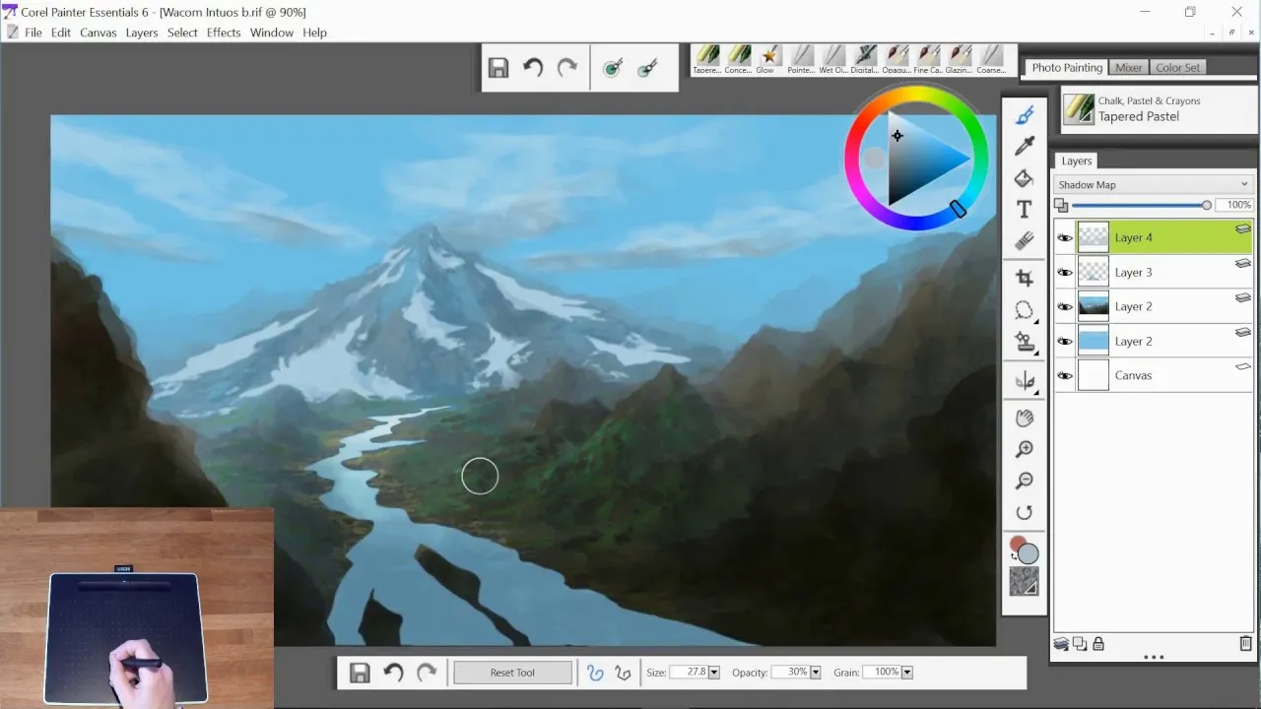Viewport: 1261px width, 709px height.
Task: Pick the Grabber hand tool
Action: point(1025,418)
